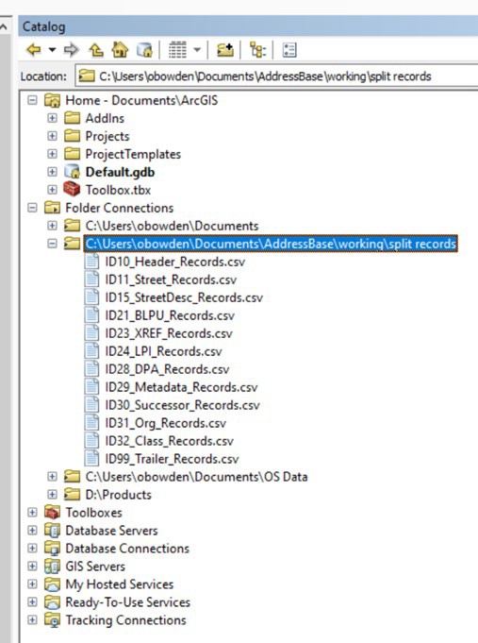478x643 pixels.
Task: Expand the AddIns folder
Action: pos(52,118)
